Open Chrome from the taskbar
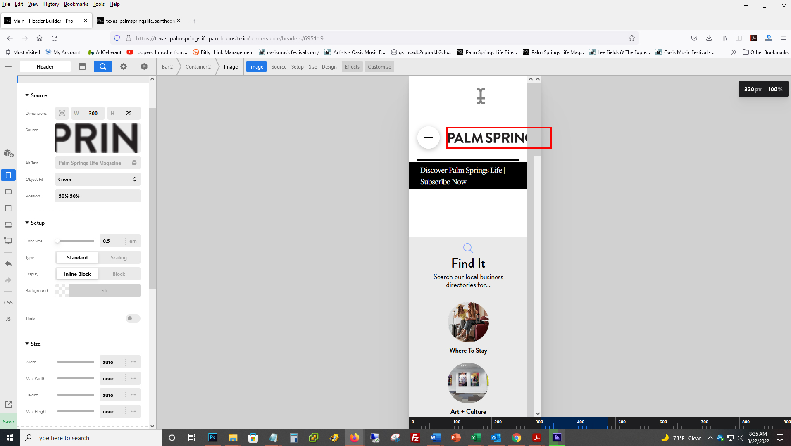The height and width of the screenshot is (446, 791). coord(517,438)
